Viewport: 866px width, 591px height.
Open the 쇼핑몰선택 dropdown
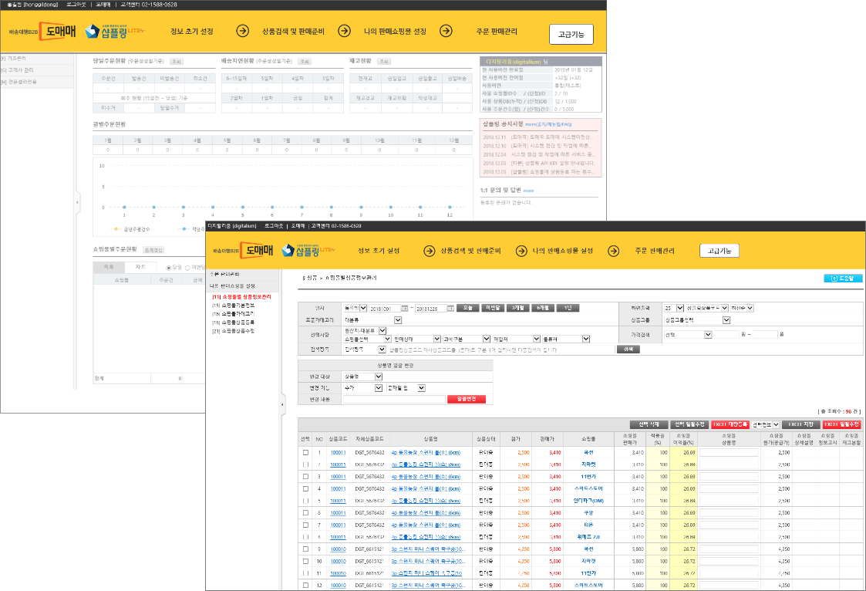[367, 339]
